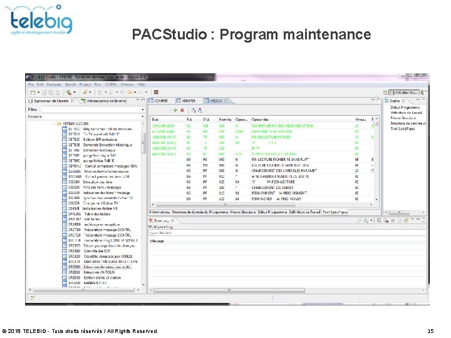Click the Print toolbar icon
The width and height of the screenshot is (451, 338).
(x=58, y=93)
